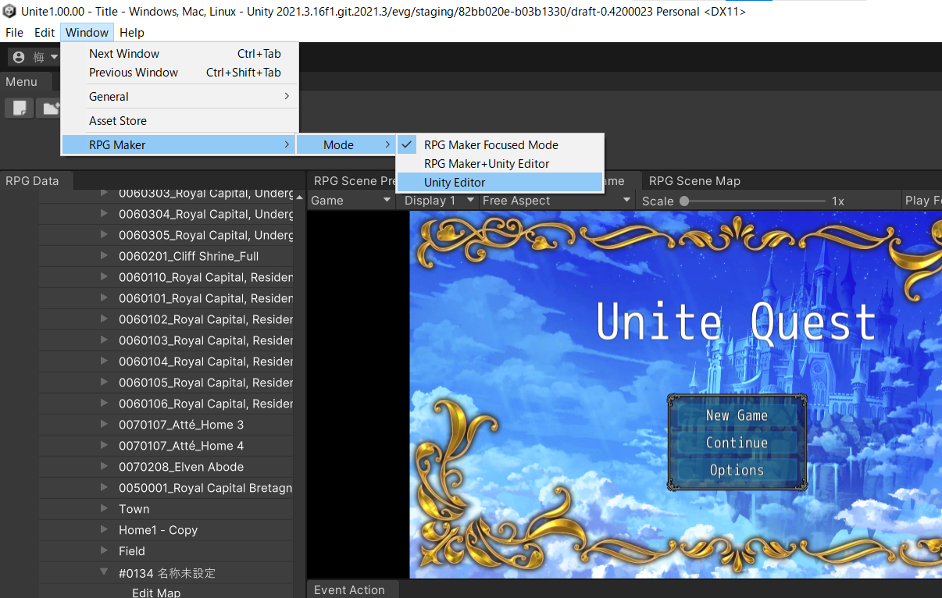Open the General submenu
This screenshot has height=598, width=942.
pyautogui.click(x=179, y=97)
